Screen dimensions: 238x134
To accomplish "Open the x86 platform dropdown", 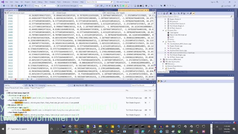I will [49, 6].
